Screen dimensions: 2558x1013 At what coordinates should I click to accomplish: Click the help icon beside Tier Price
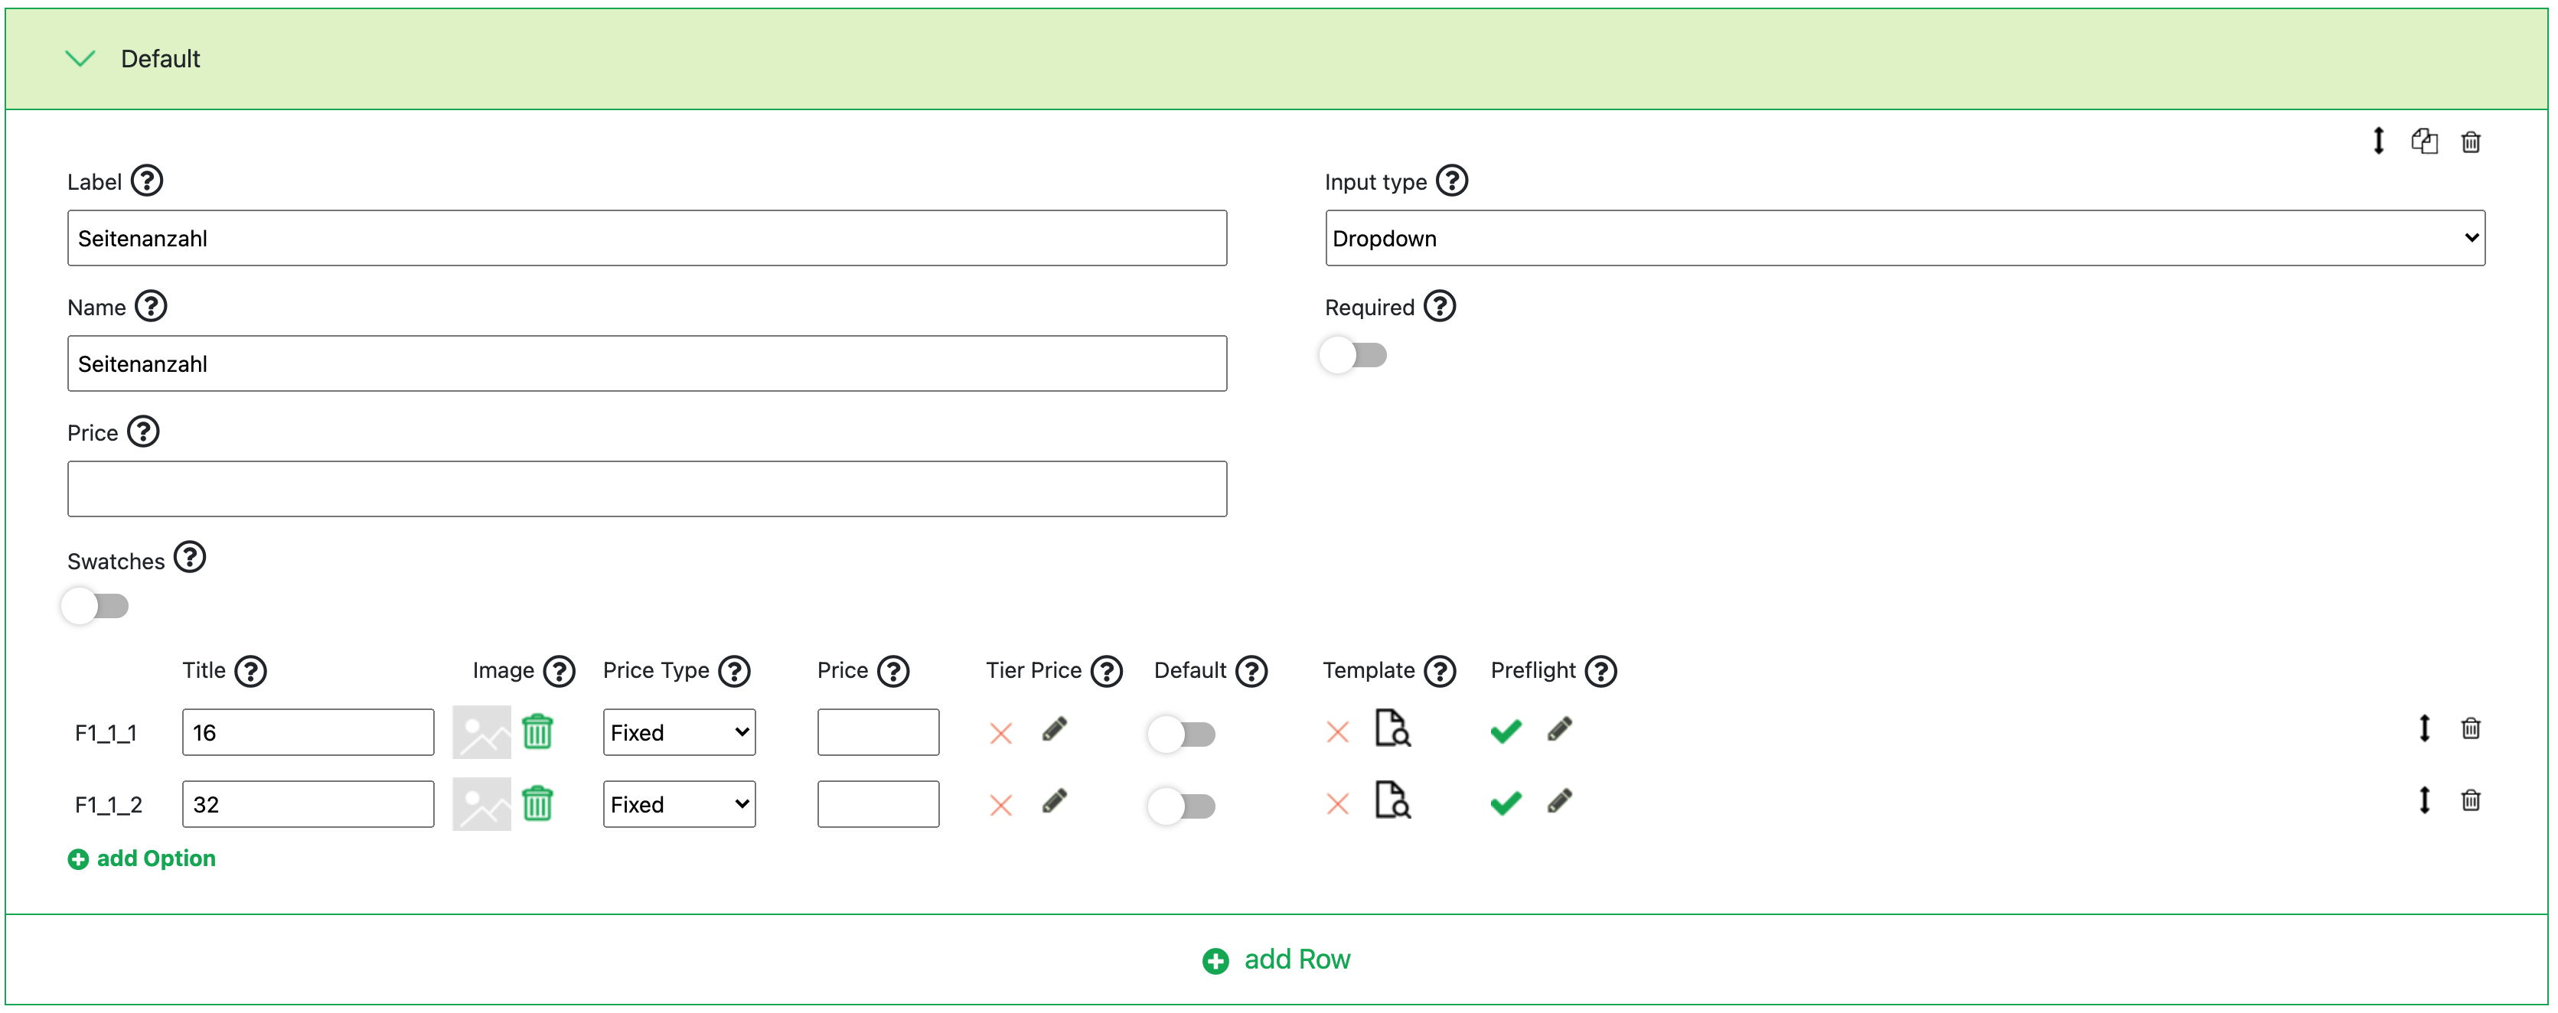point(1106,672)
